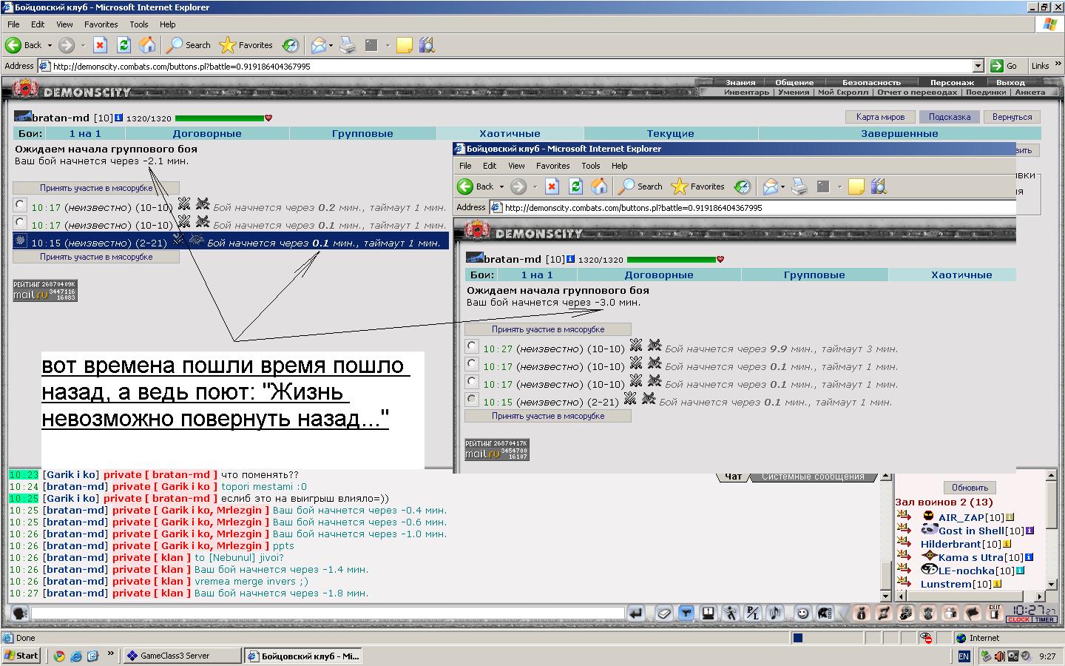Click the private message arrow beside AIR_ZAP

(x=904, y=515)
